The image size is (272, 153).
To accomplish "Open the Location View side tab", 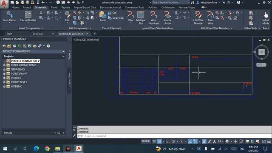I will click(x=69, y=80).
